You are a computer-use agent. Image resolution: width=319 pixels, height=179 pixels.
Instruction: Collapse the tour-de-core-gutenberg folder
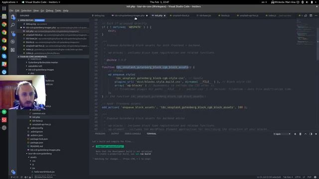coord(40,154)
